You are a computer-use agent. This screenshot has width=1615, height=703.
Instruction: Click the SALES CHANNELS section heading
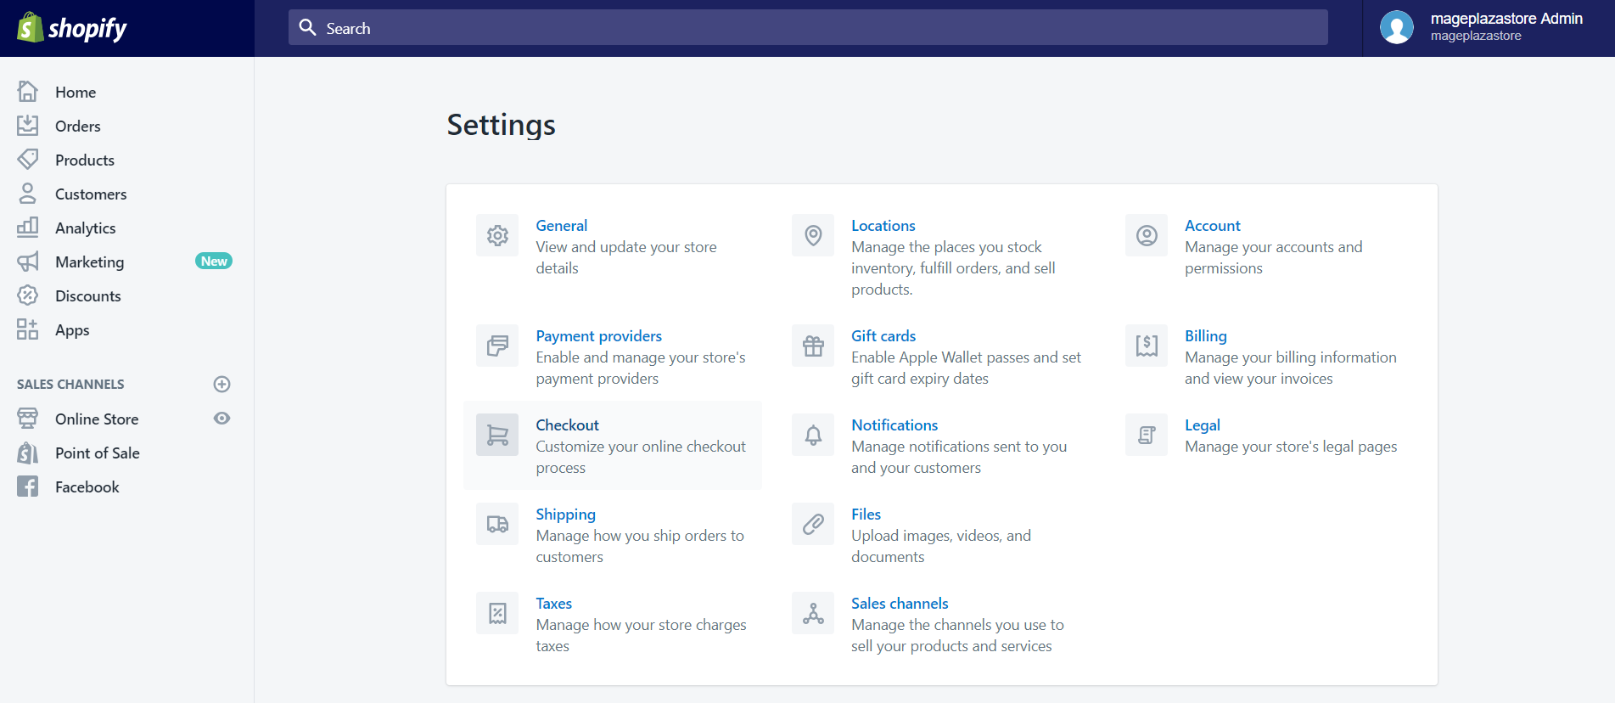click(x=70, y=384)
